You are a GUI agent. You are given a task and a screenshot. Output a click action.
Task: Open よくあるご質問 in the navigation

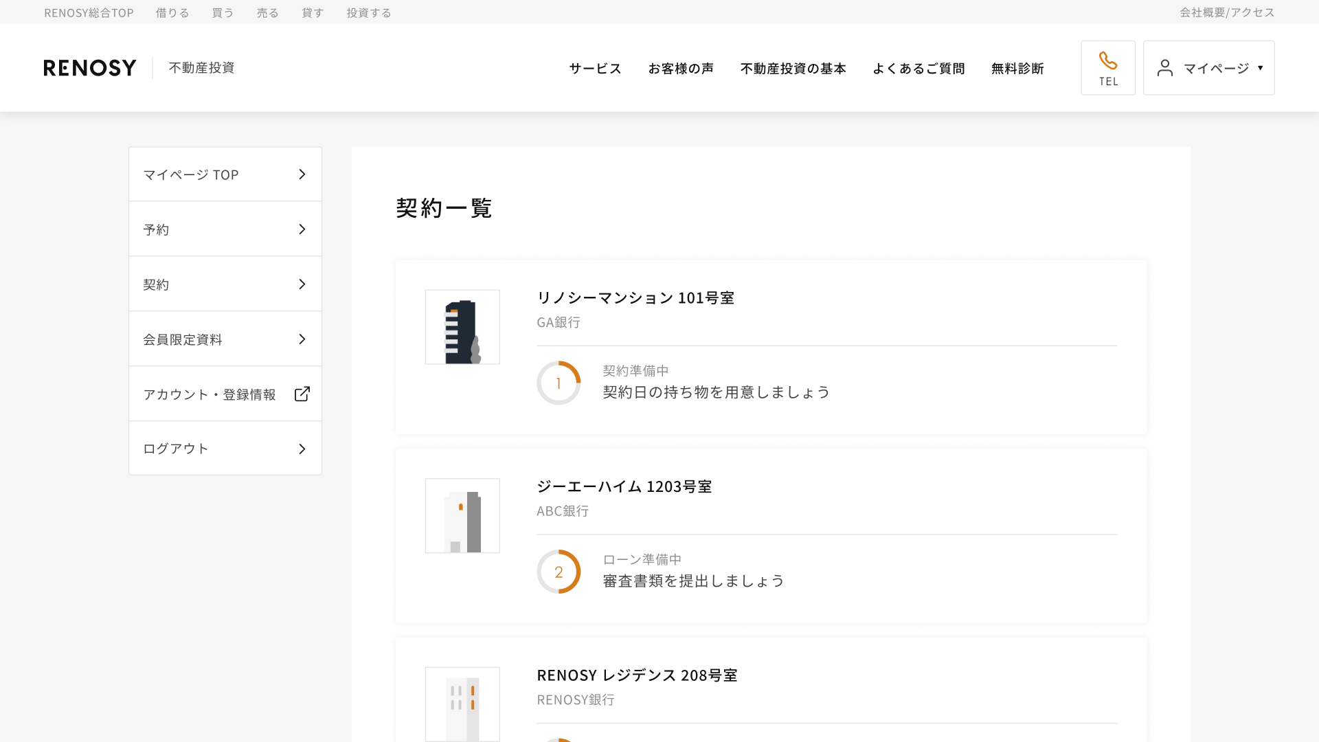918,68
